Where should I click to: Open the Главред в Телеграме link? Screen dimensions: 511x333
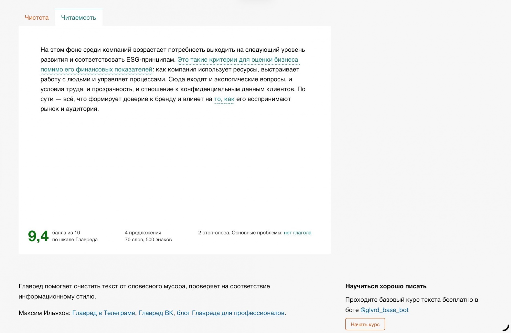(x=103, y=313)
